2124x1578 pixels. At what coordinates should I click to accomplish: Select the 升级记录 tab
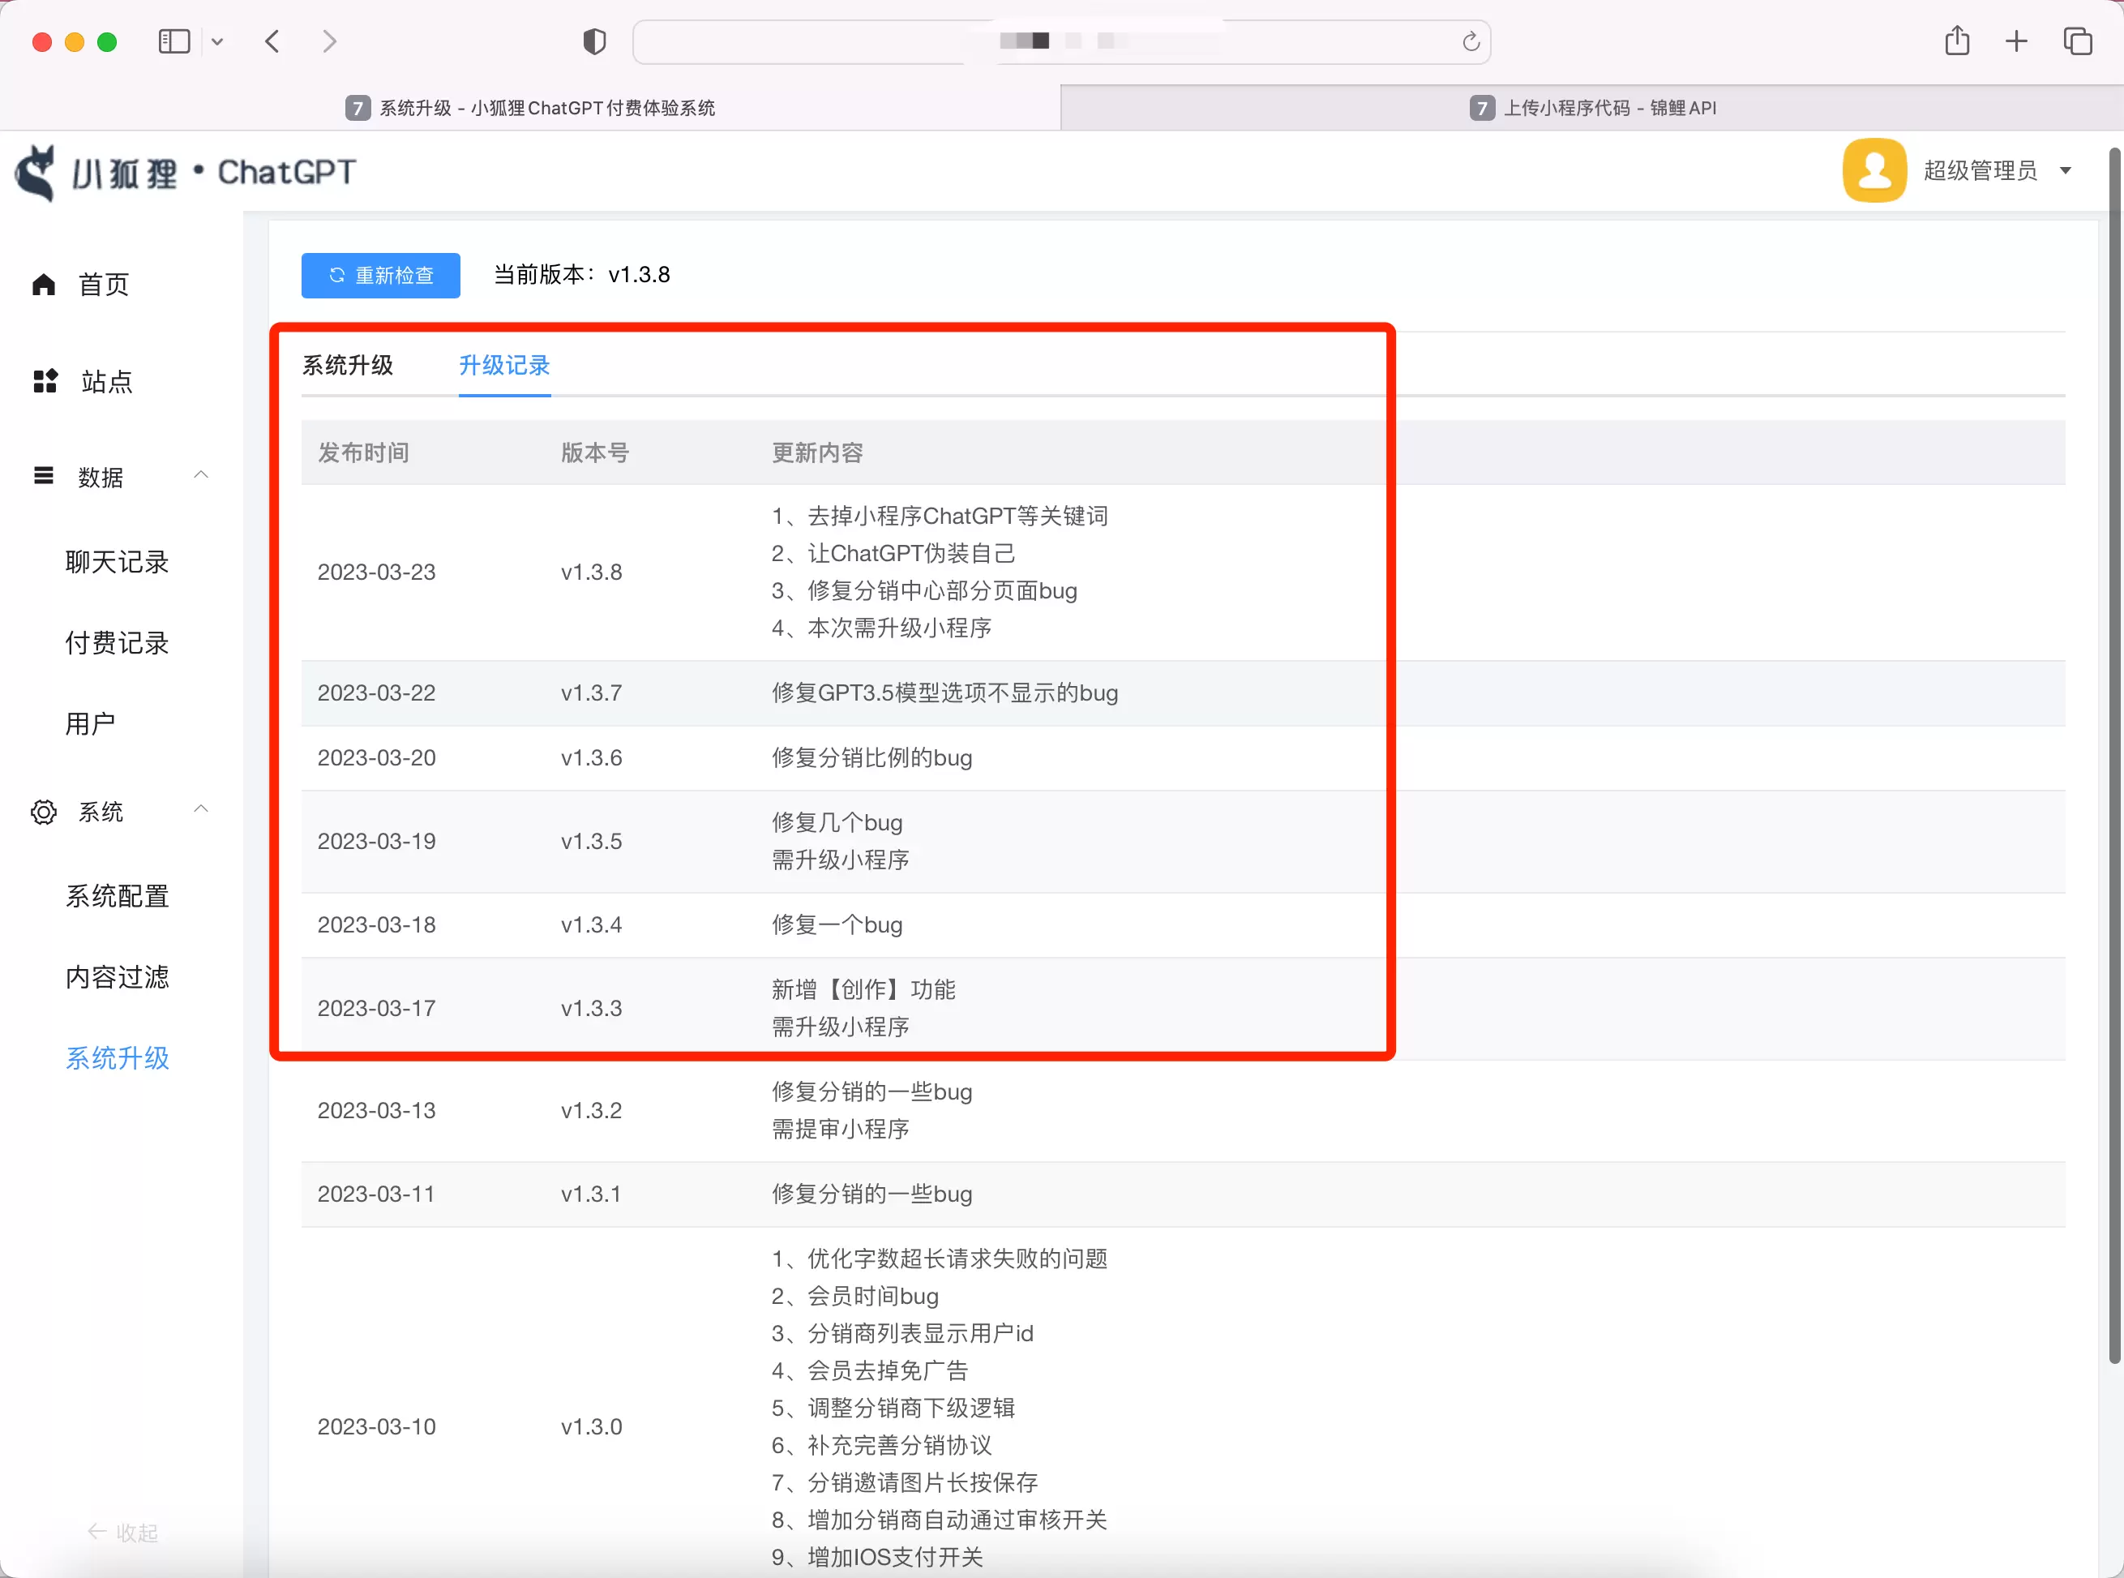coord(504,365)
